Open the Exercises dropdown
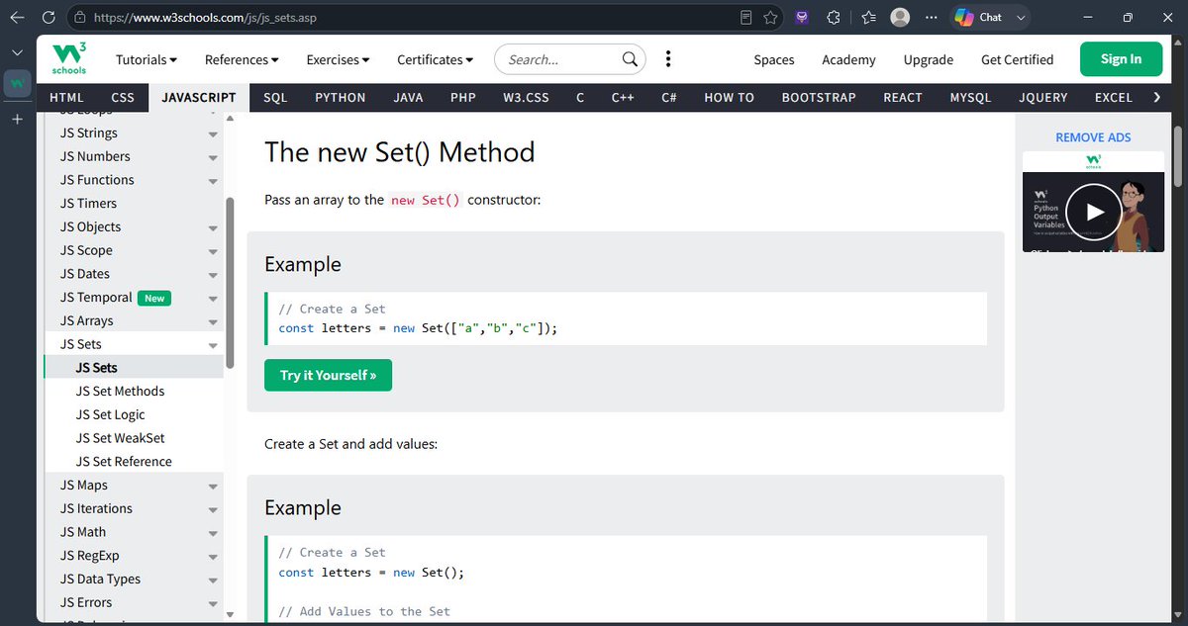The height and width of the screenshot is (626, 1188). tap(338, 59)
